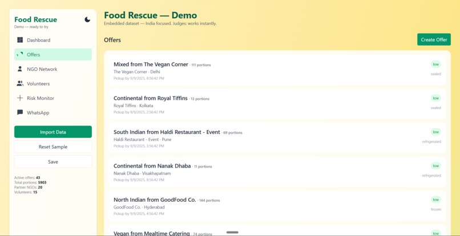
Task: Click 11 portions text
Action: click(203, 166)
